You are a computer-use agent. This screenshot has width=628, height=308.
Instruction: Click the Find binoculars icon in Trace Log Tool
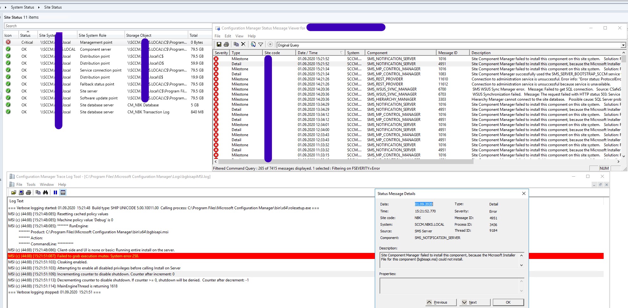[46, 192]
